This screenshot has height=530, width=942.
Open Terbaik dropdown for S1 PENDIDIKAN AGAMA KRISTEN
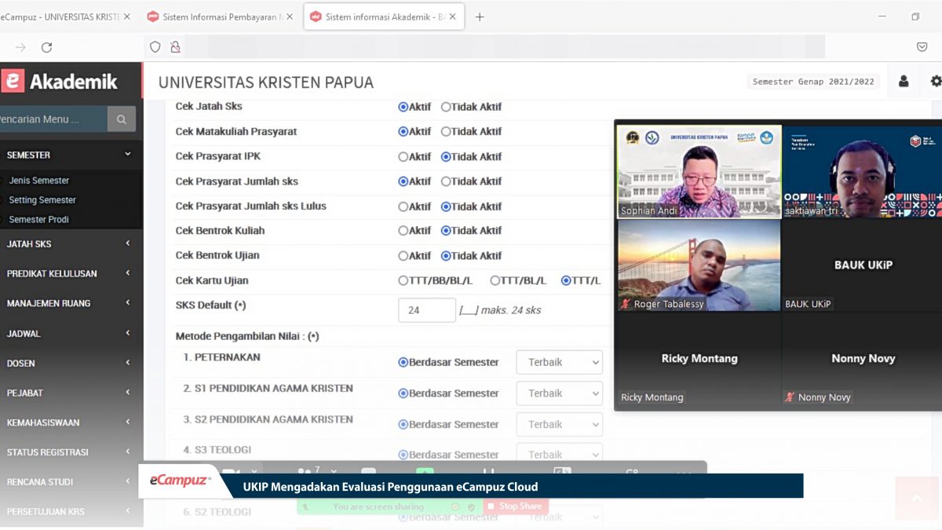click(x=559, y=393)
